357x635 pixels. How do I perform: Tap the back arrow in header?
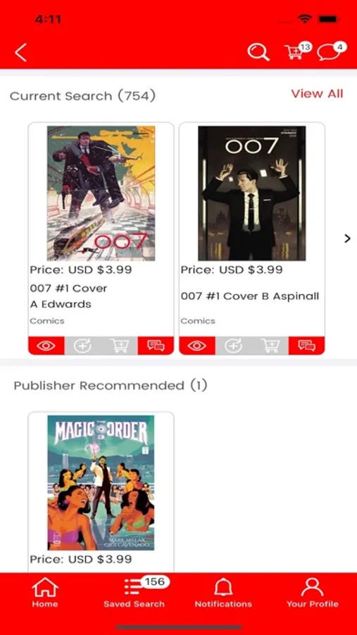pyautogui.click(x=20, y=52)
